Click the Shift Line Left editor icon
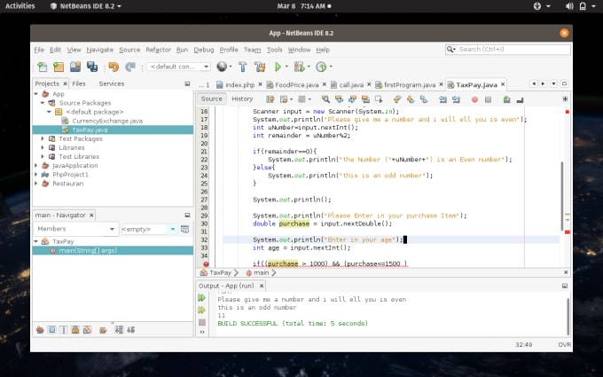The height and width of the screenshot is (377, 603). pos(442,99)
